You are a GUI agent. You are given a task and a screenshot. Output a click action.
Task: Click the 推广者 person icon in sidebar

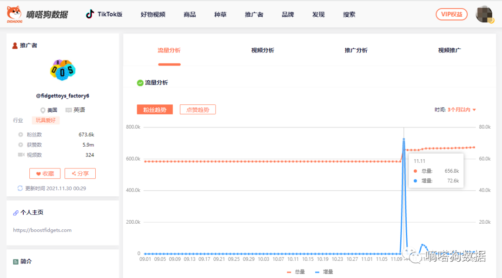(13, 45)
